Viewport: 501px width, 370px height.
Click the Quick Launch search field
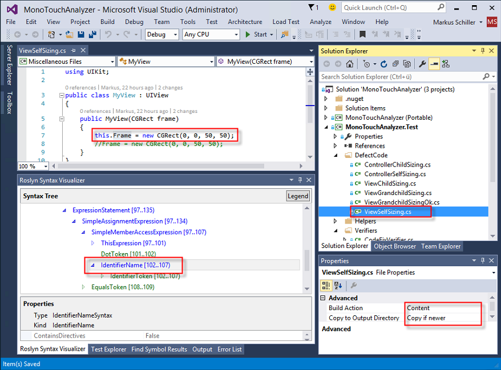tap(394, 7)
